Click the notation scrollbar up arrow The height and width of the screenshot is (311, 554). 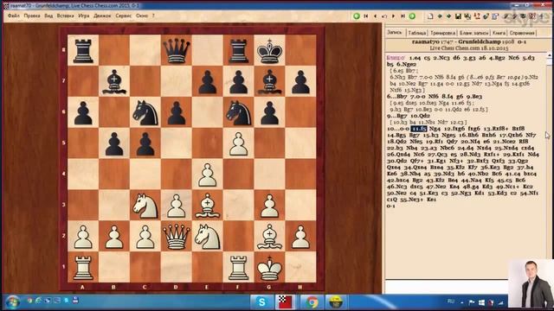pos(550,55)
